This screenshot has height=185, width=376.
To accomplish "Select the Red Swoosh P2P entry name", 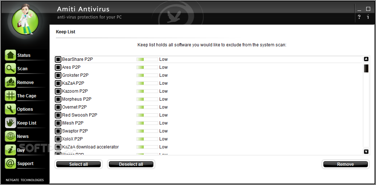I will [x=79, y=115].
